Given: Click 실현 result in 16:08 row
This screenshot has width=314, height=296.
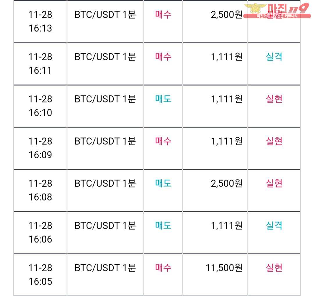Looking at the screenshot, I should [274, 183].
